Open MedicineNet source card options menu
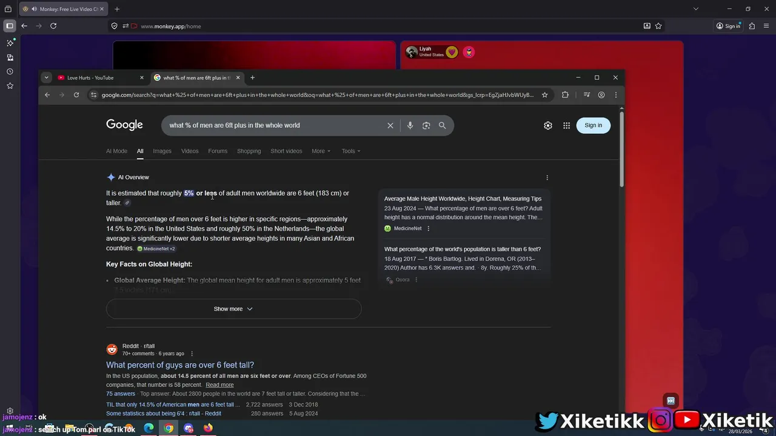Viewport: 776px width, 436px height. 428,228
